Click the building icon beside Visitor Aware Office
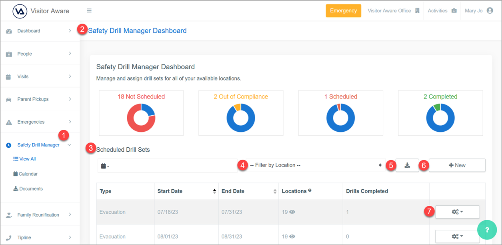The image size is (502, 245). point(417,11)
